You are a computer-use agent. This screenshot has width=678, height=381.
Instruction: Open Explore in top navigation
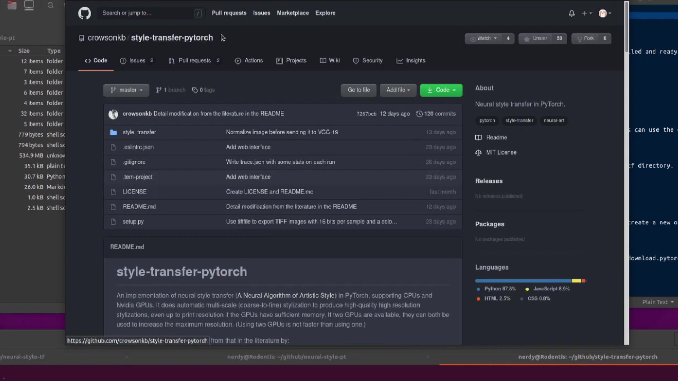tap(325, 13)
